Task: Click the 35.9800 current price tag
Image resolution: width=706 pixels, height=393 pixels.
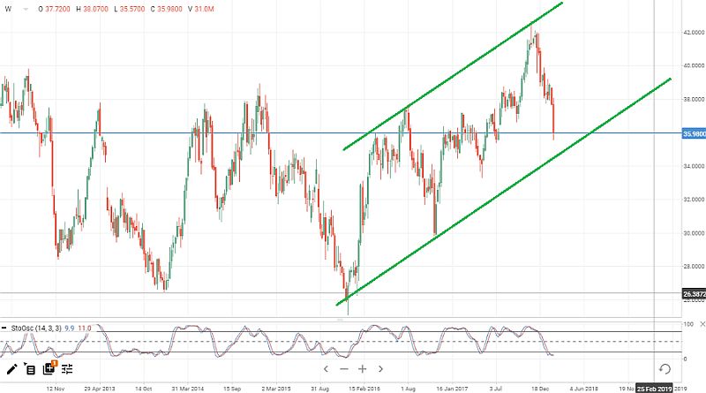Action: click(694, 134)
